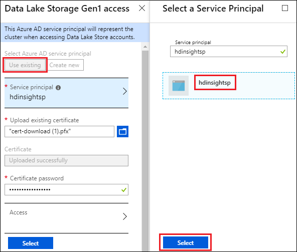Click Select in the Gen1 access blade

(31, 243)
